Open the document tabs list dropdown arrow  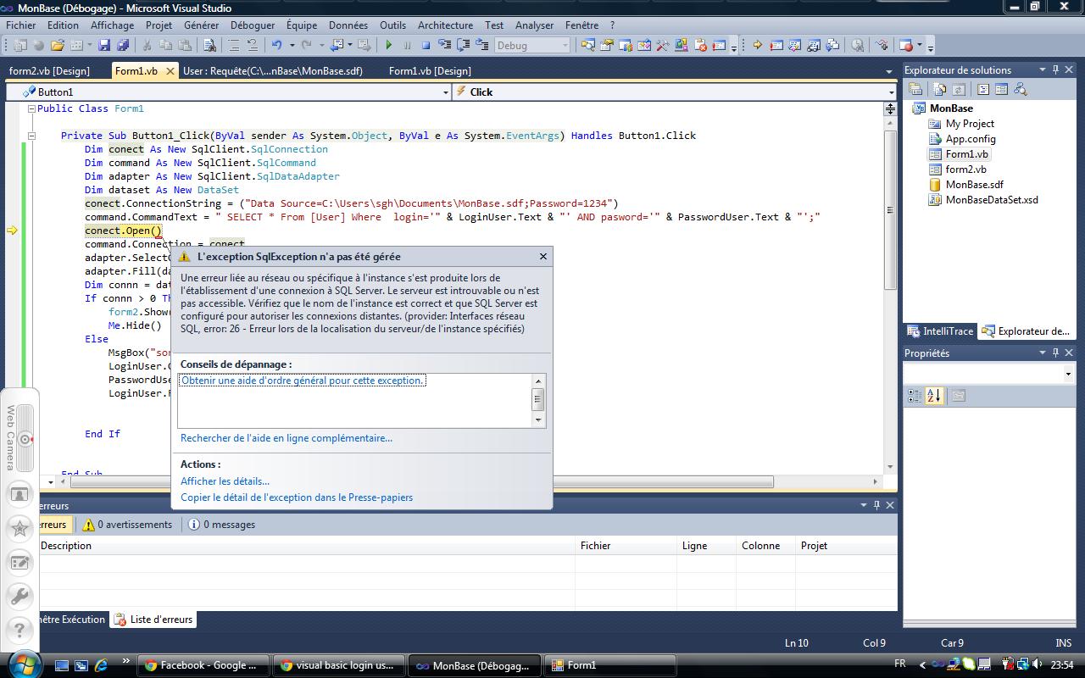[888, 71]
